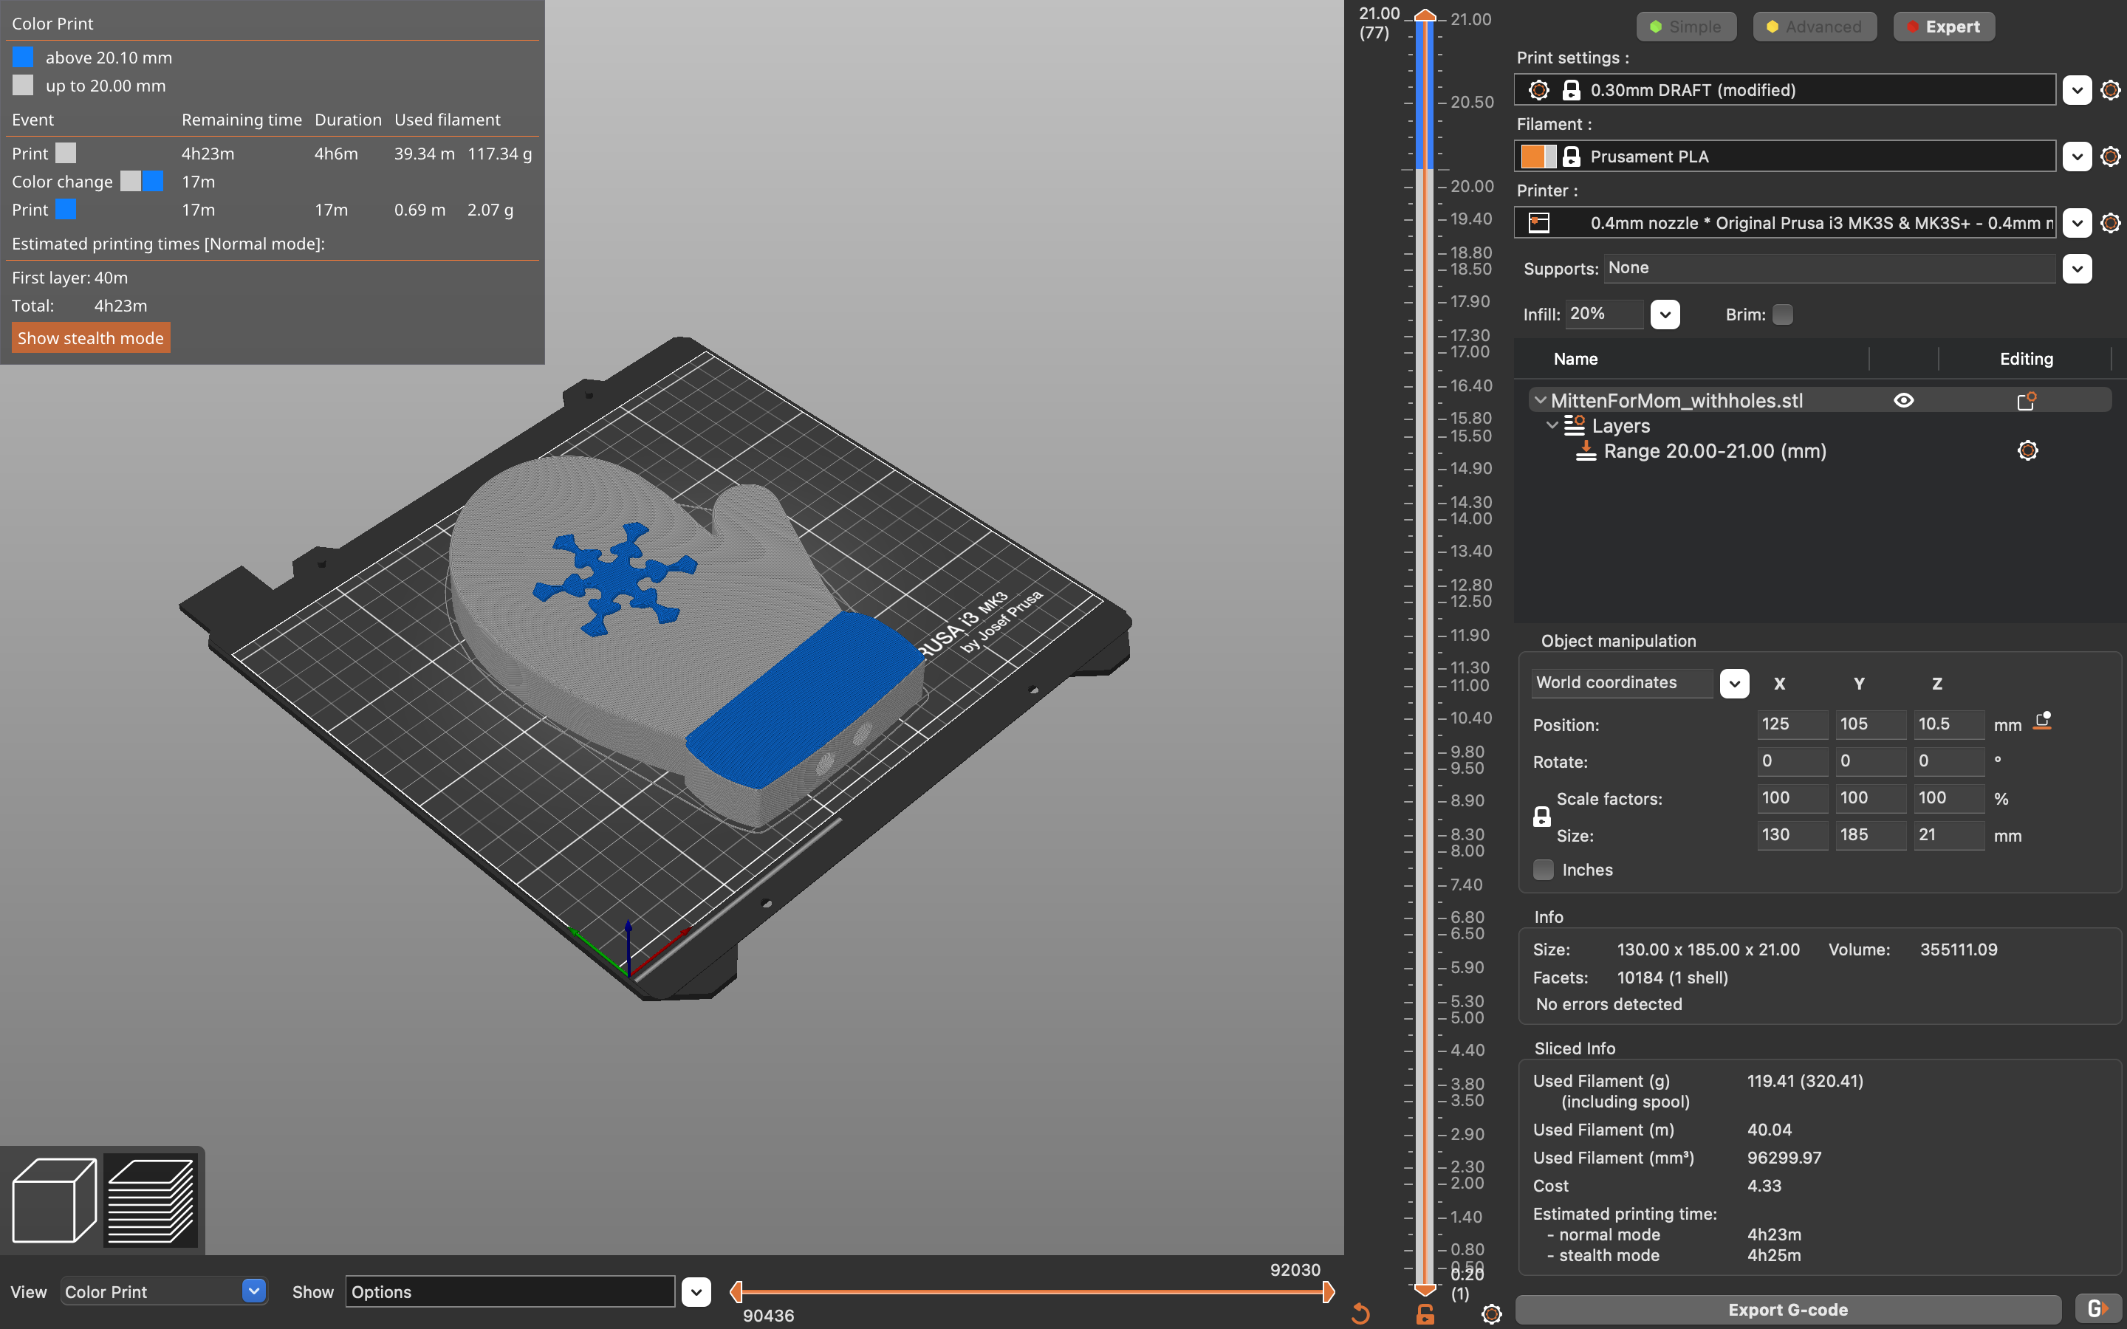Click the editing icon for MittenForMom_withholes.stl
Viewport: 2127px width, 1329px height.
[2026, 401]
